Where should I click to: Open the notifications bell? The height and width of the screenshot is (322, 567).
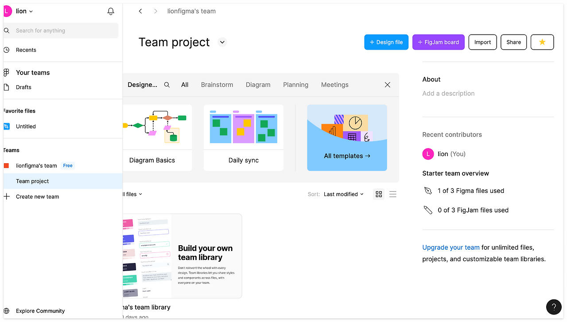(111, 12)
